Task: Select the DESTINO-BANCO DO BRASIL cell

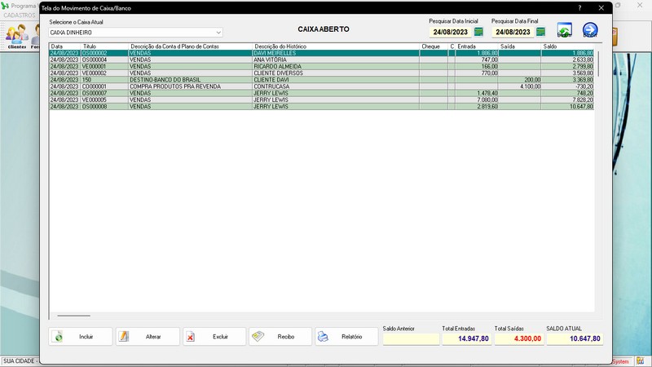Action: coord(191,80)
